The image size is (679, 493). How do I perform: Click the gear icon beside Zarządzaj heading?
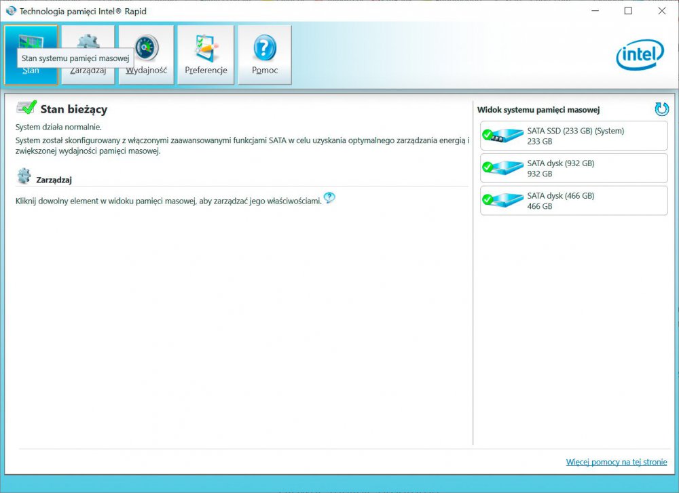[24, 177]
